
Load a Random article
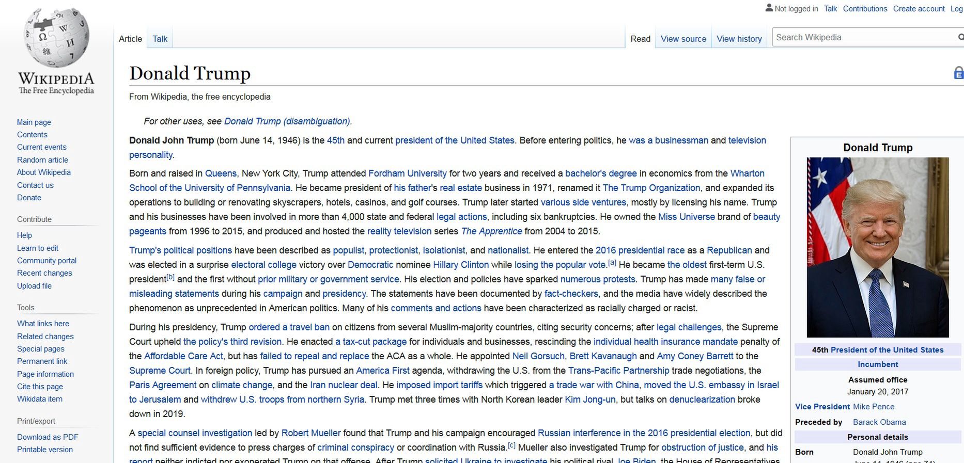(42, 160)
